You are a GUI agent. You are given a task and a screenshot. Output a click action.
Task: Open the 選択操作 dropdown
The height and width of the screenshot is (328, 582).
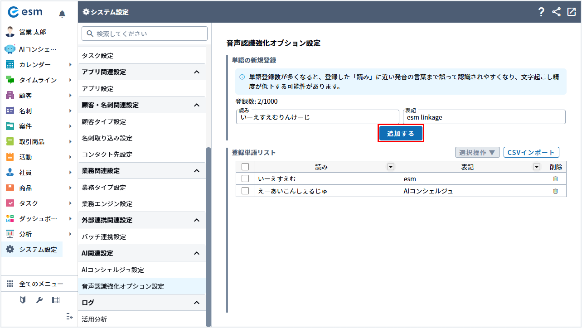477,152
